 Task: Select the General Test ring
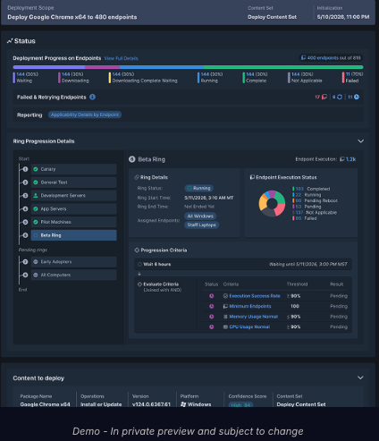(74, 182)
